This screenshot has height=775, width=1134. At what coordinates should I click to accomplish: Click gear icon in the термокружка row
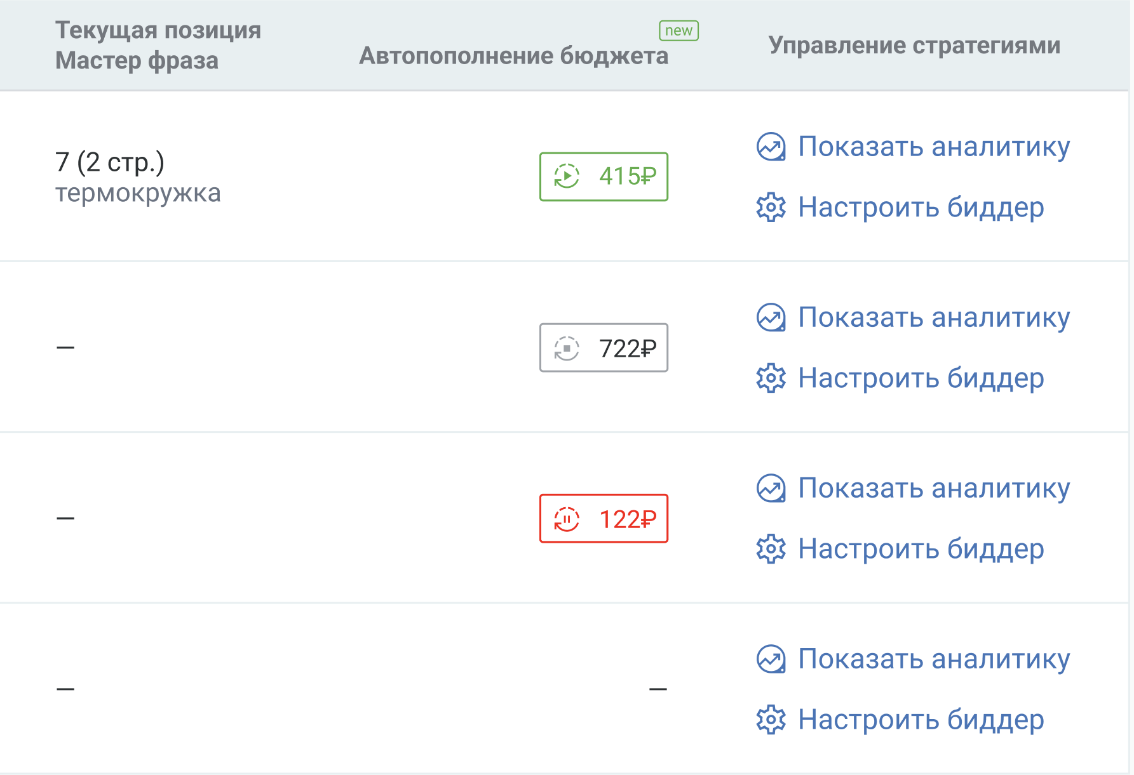(771, 207)
